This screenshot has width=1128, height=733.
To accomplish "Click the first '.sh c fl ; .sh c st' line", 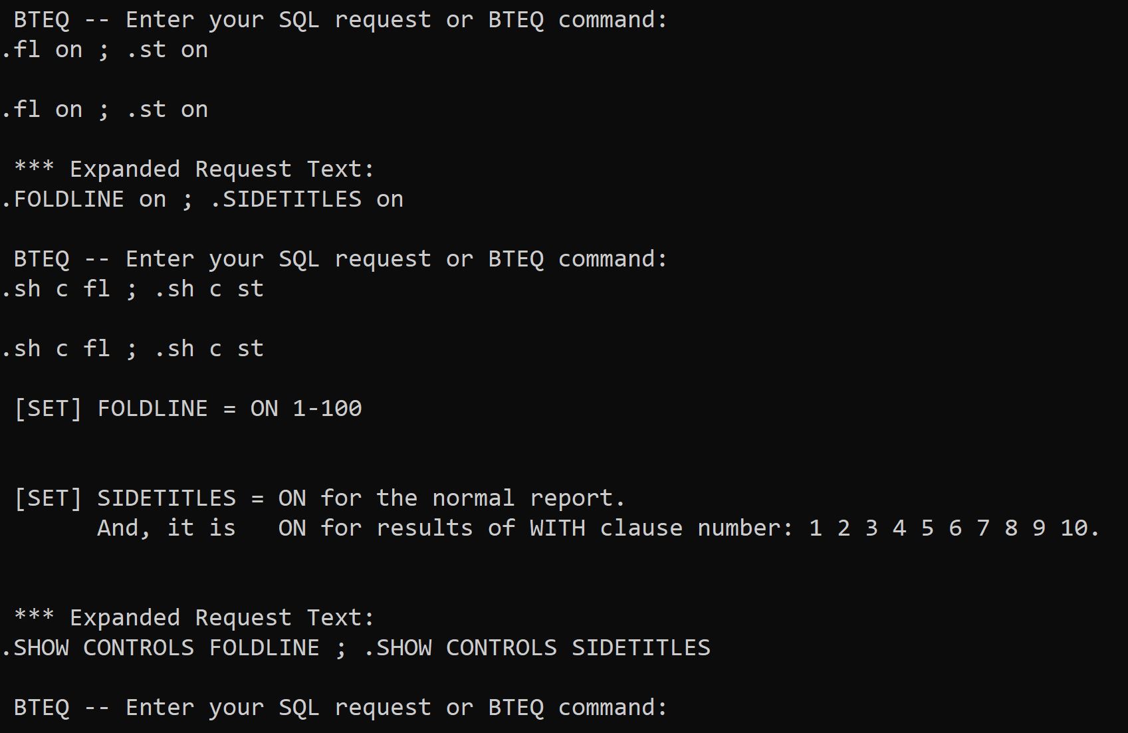I will [x=133, y=289].
